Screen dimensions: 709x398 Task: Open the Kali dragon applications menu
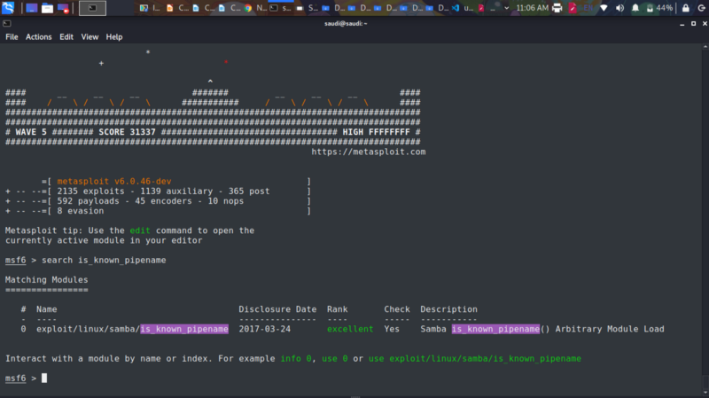8,8
